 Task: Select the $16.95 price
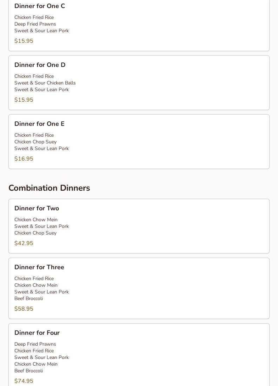point(24,158)
